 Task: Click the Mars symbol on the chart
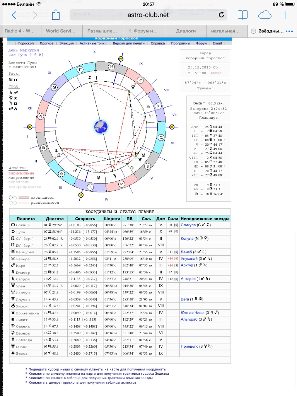coord(75,171)
